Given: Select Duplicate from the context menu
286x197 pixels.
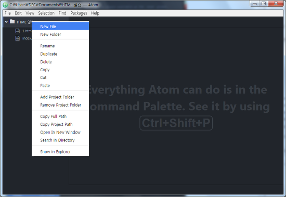Looking at the screenshot, I should [x=60, y=54].
